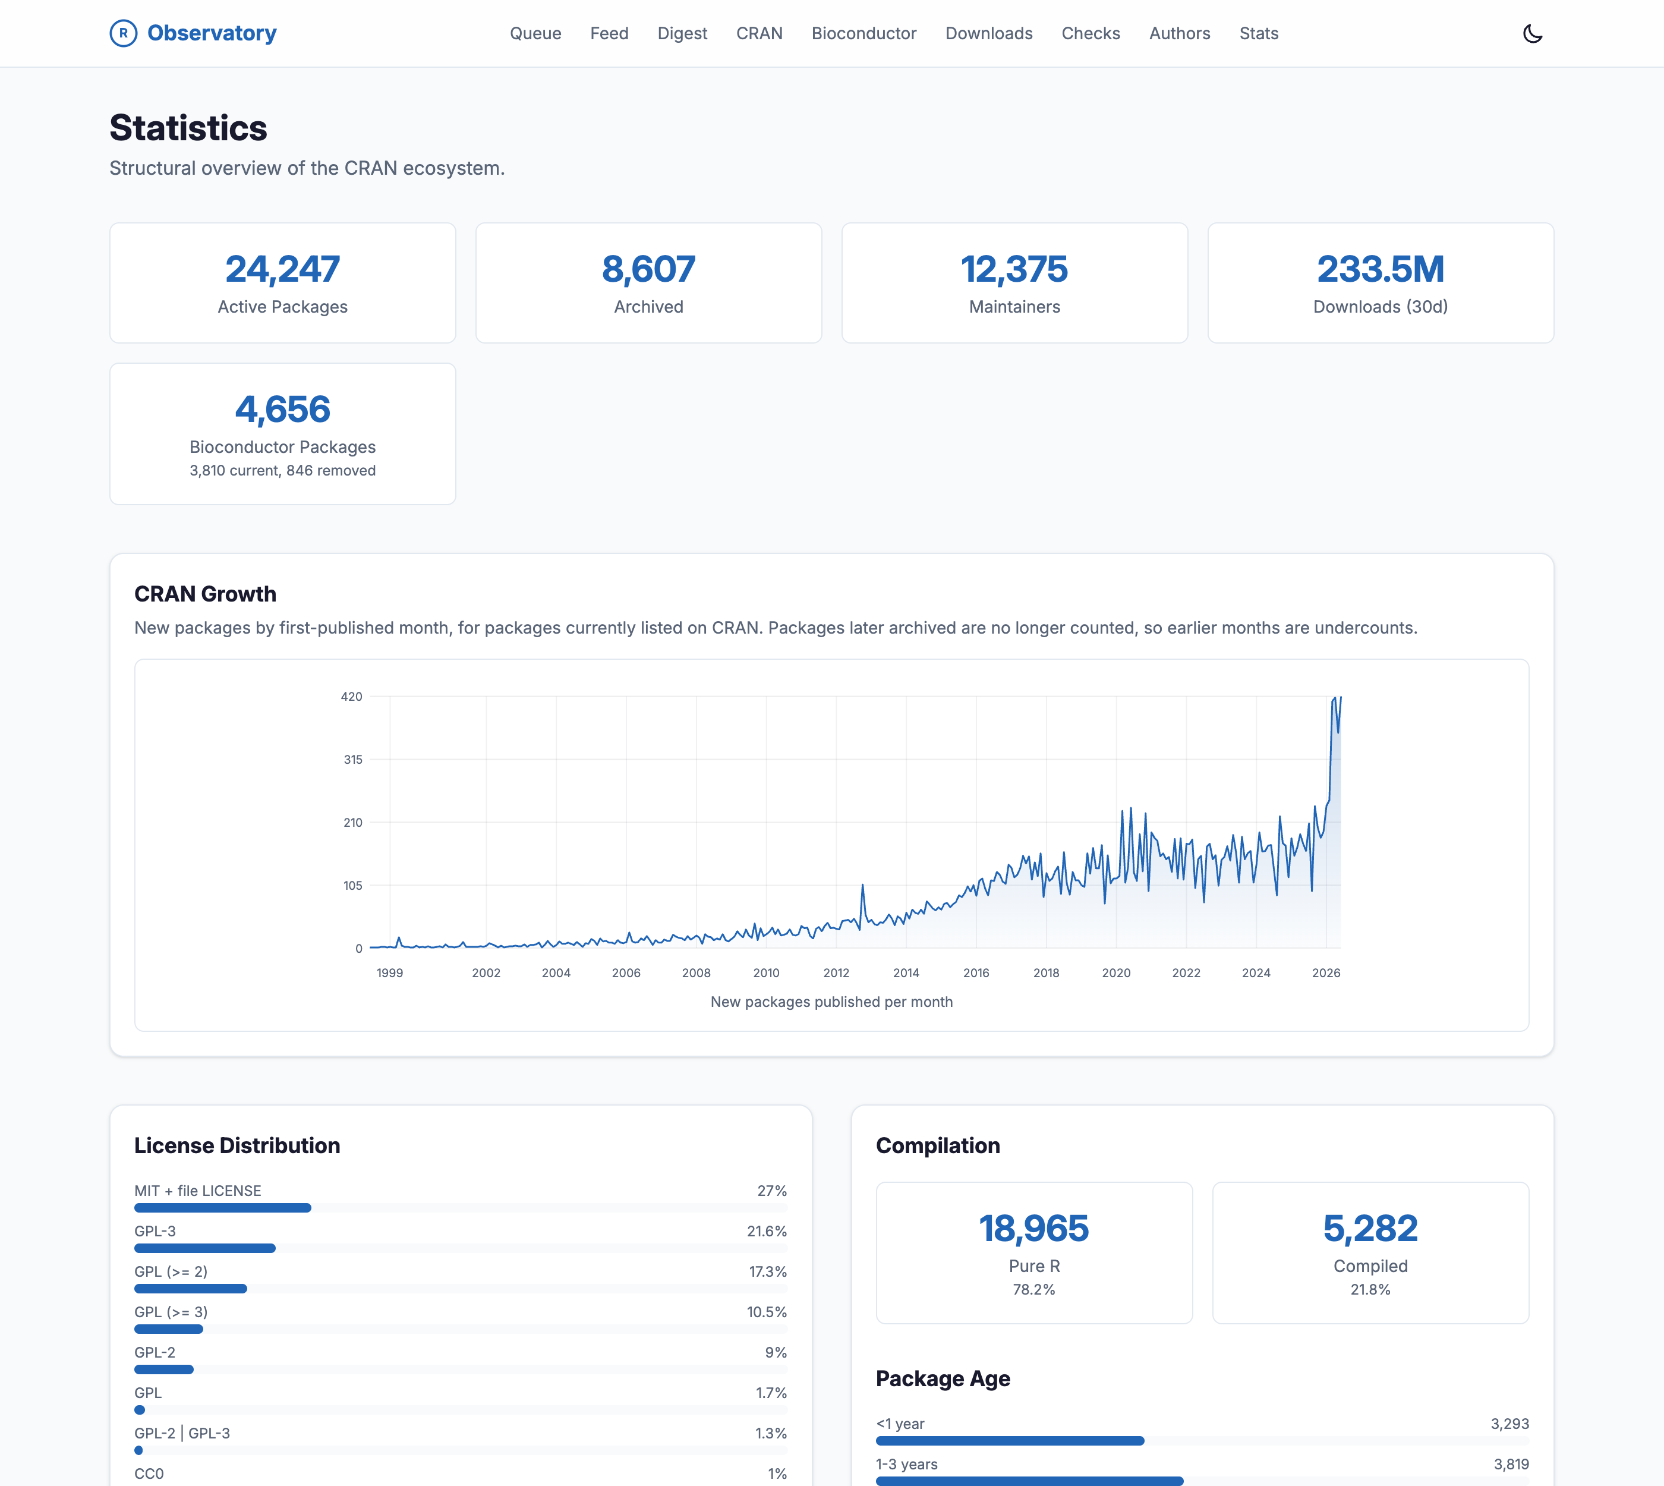Click the 3,819 count for 1-3 years
Viewport: 1664px width, 1486px height.
1511,1464
